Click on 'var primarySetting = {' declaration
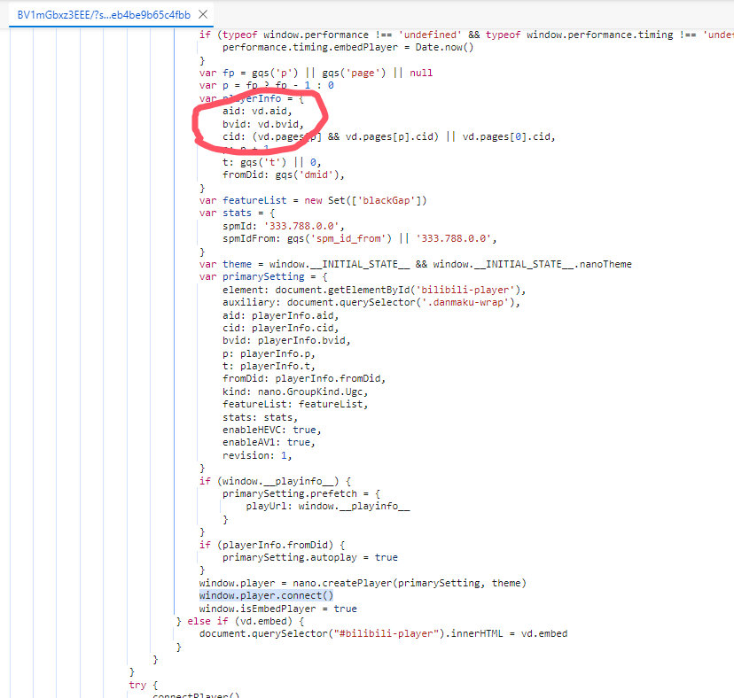Viewport: 734px width, 698px height. point(263,277)
